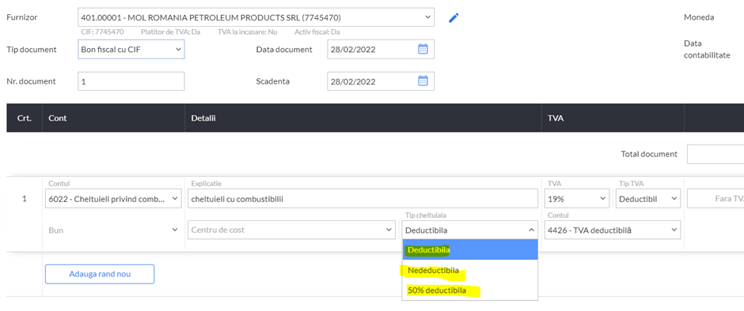The height and width of the screenshot is (311, 744).
Task: Open the 19% TVA rate dropdown
Action: click(576, 199)
